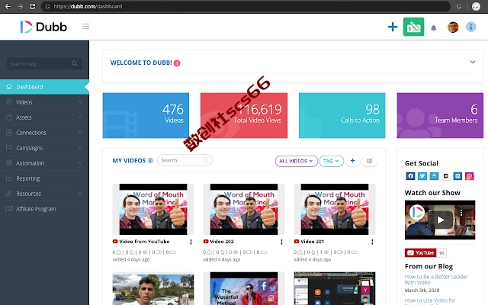This screenshot has width=488, height=305.
Task: Expand the Campaigns sidebar menu
Action: 44,148
